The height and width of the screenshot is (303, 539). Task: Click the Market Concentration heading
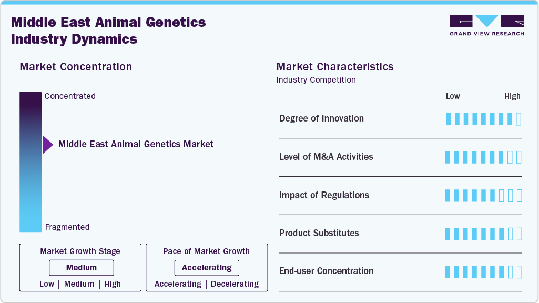click(76, 67)
